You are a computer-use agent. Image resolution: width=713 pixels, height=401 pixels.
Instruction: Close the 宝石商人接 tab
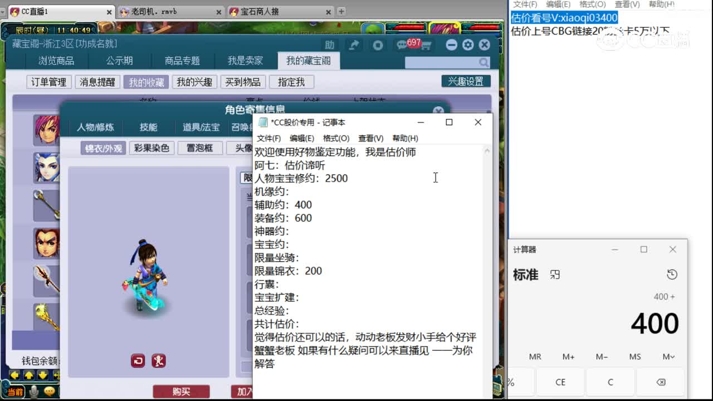tap(328, 11)
